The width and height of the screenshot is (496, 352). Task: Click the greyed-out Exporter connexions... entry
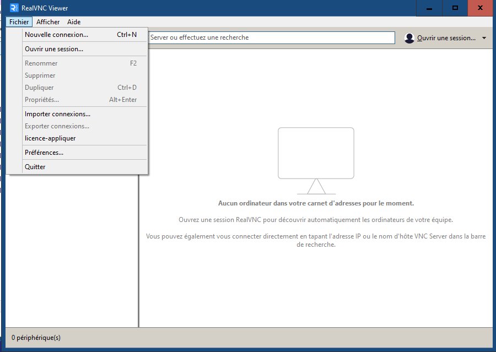click(x=84, y=126)
